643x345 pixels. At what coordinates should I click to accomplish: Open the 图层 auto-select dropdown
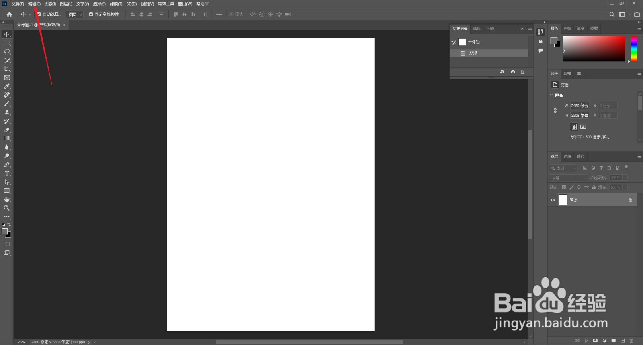75,14
